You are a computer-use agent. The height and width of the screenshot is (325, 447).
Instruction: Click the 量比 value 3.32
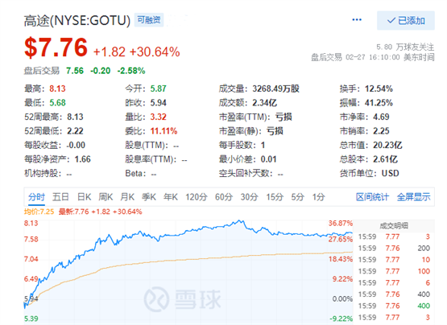click(x=158, y=117)
